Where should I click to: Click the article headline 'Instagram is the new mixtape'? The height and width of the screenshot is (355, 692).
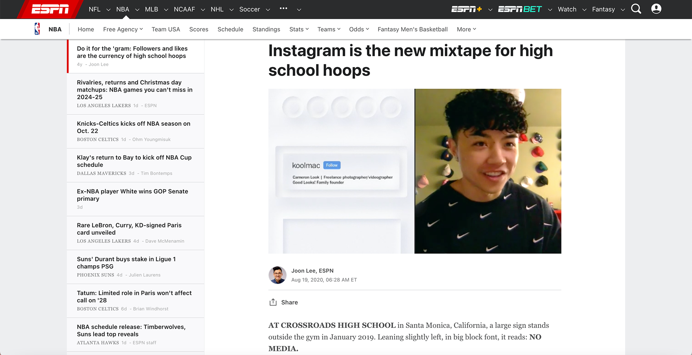411,61
